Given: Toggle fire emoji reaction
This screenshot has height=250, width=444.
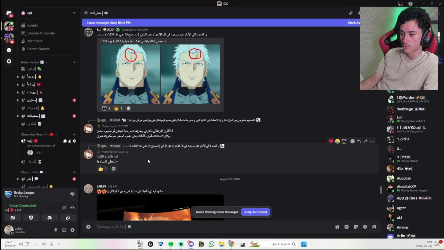Looking at the screenshot, I should pos(118,108).
